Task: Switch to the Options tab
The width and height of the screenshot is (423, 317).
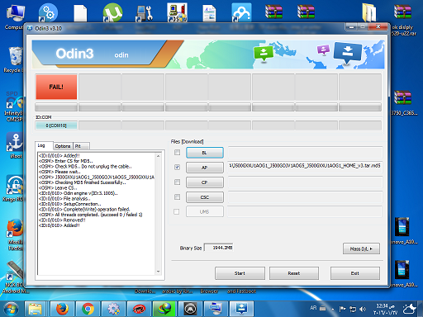Action: 63,146
